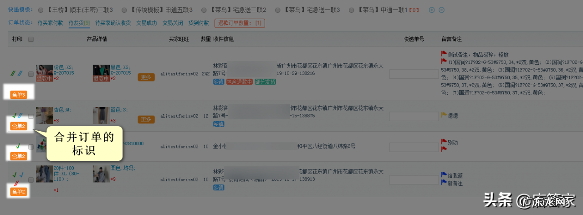The height and width of the screenshot is (215, 583).
Task: Click 快递单号 field on 20件-100件 order
Action: (x=414, y=179)
